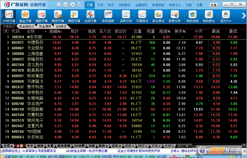
Task: Open 板块指数 sector index icon
Action: [108, 16]
